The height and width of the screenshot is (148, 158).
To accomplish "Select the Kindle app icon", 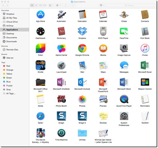I will click(x=40, y=65).
